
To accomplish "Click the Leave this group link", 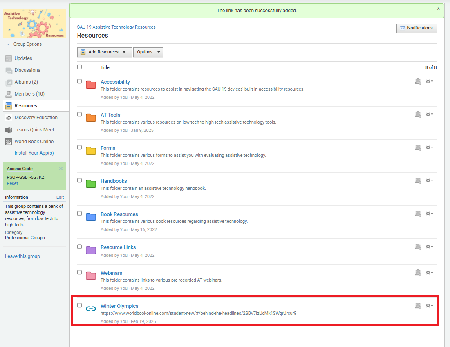I will (x=22, y=256).
